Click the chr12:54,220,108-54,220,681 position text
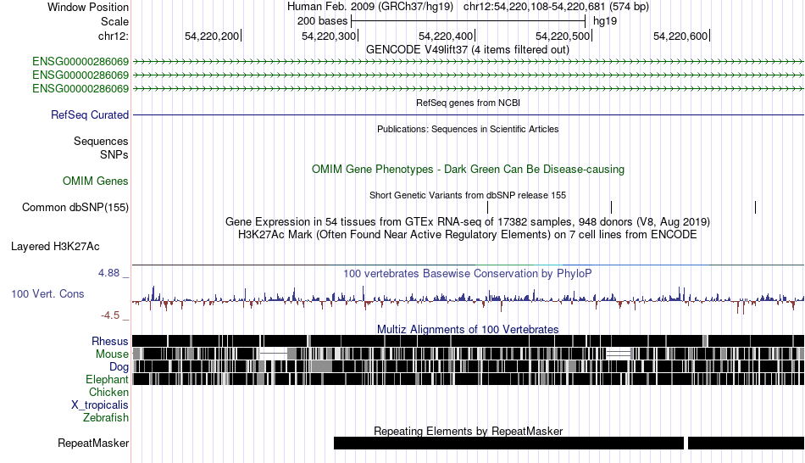Viewport: 805px width, 463px height. point(556,7)
